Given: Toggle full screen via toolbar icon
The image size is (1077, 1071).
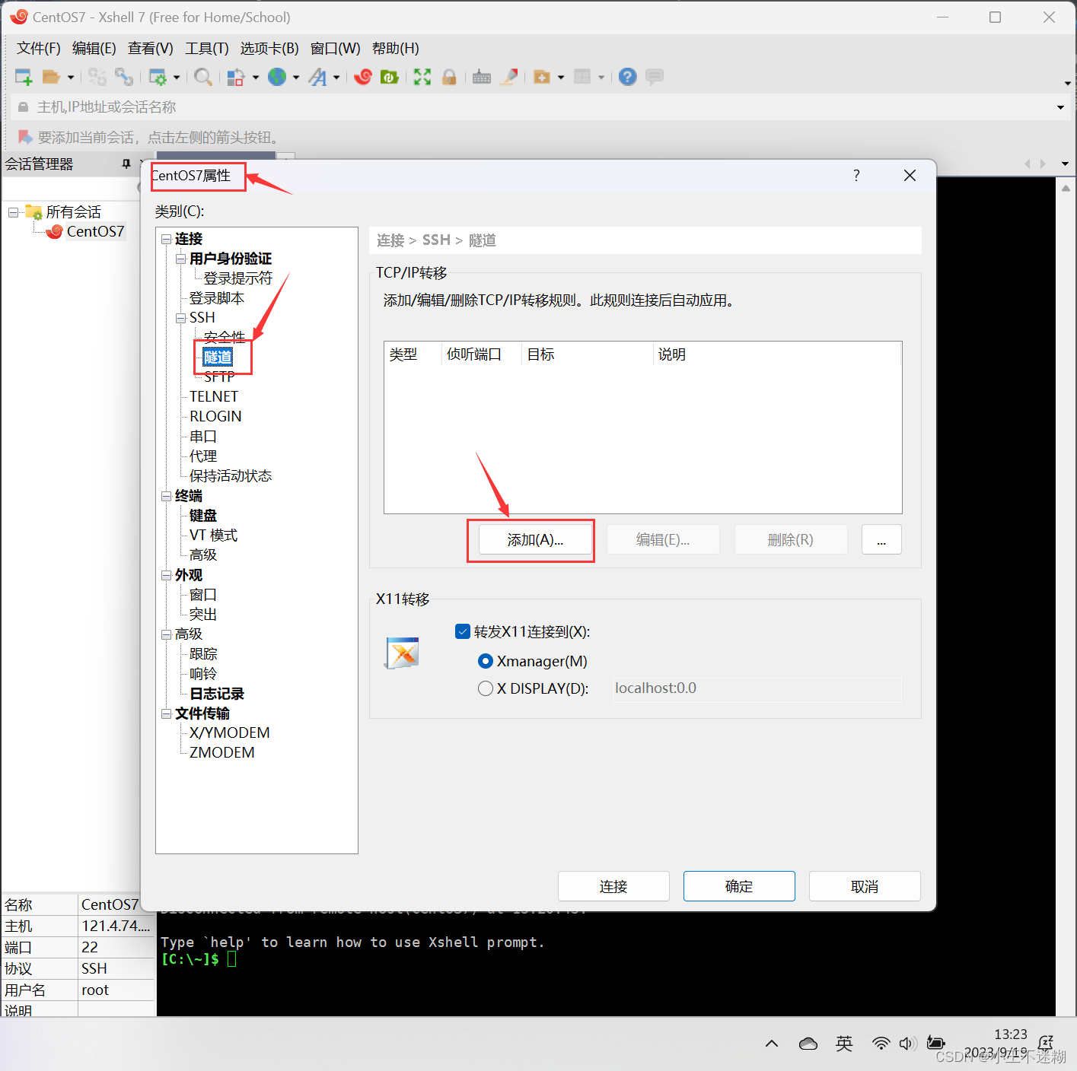Looking at the screenshot, I should click(x=422, y=77).
